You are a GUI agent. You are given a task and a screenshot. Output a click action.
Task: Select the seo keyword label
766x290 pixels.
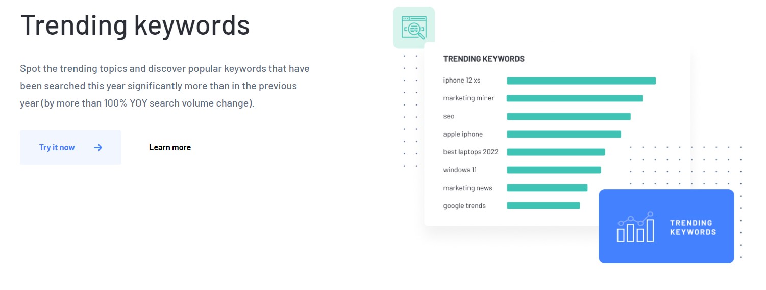(449, 116)
